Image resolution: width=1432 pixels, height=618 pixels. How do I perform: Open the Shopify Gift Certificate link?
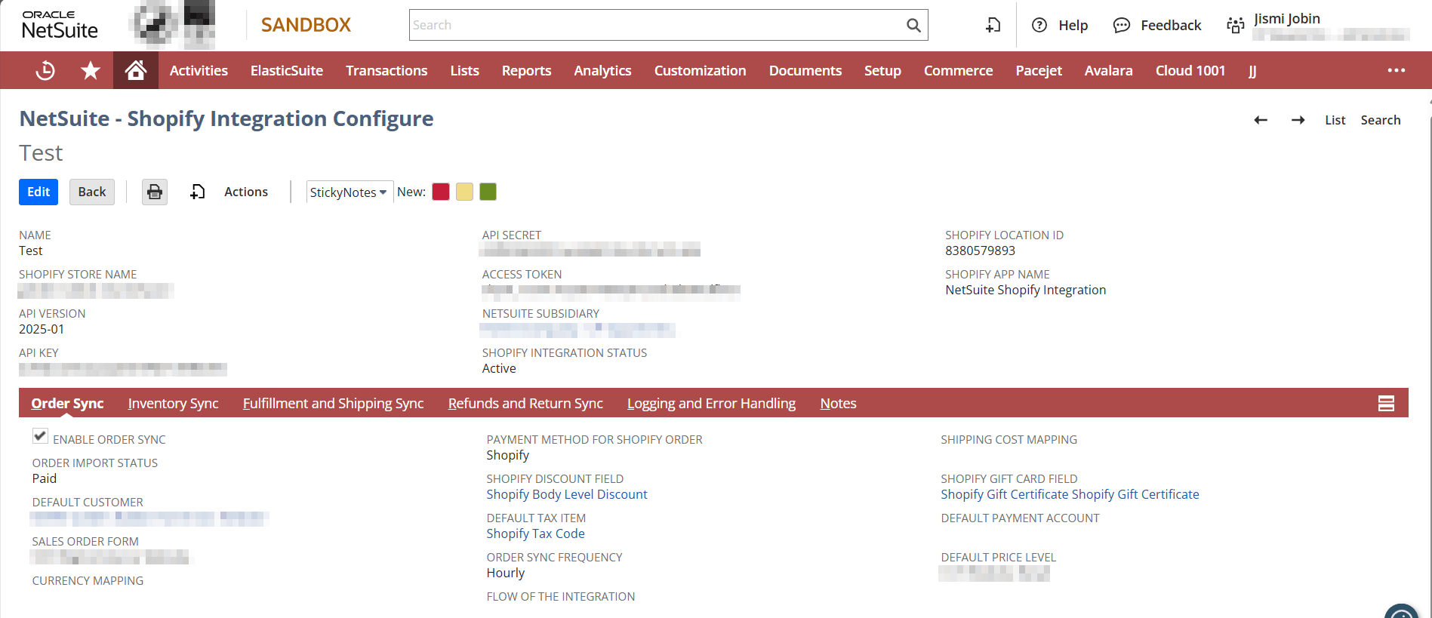pyautogui.click(x=1070, y=494)
